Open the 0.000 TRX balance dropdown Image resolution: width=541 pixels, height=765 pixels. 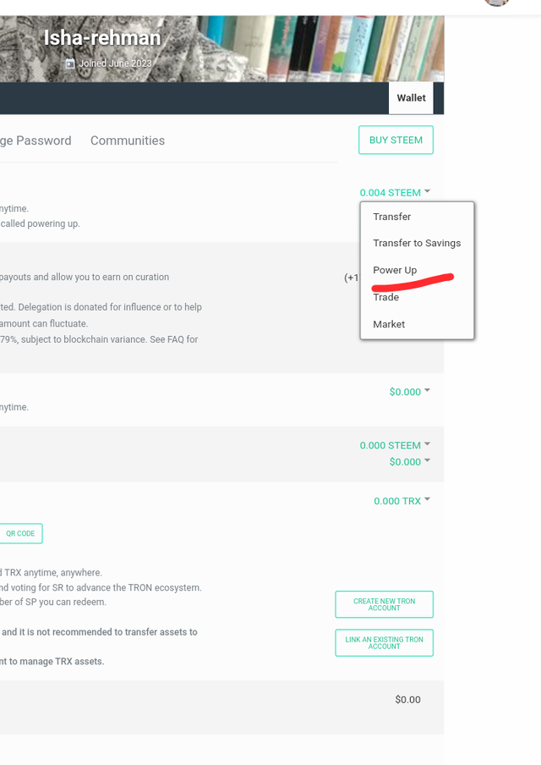coord(402,501)
